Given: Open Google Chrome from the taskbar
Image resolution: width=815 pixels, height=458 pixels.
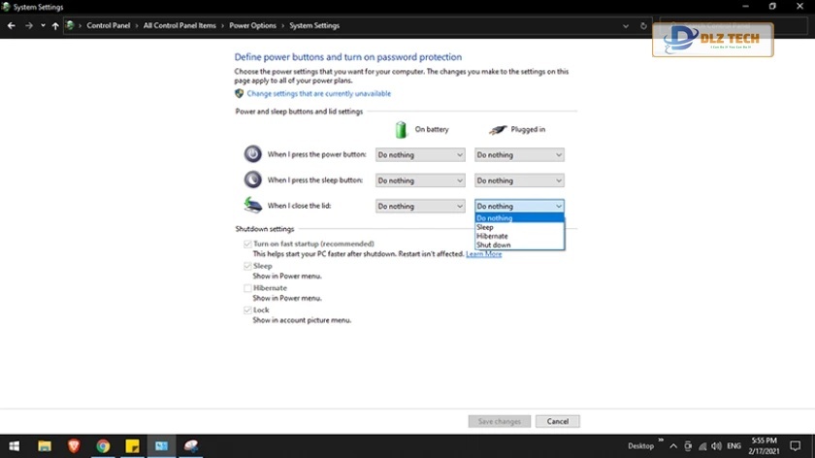Looking at the screenshot, I should point(103,446).
